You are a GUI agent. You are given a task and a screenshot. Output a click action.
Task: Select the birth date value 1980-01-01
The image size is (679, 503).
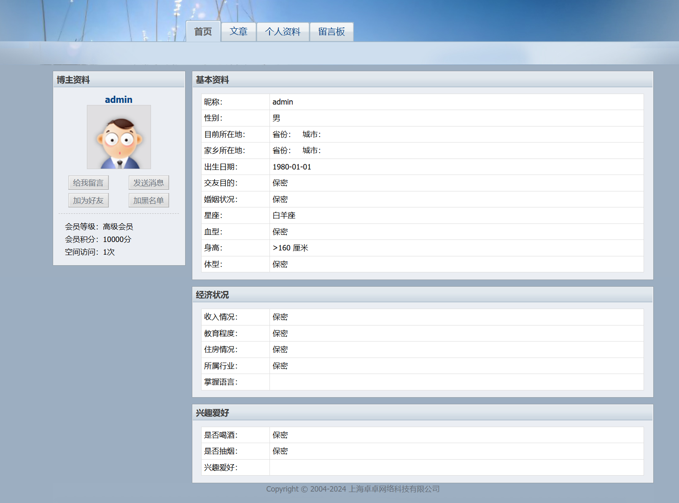[x=292, y=167]
